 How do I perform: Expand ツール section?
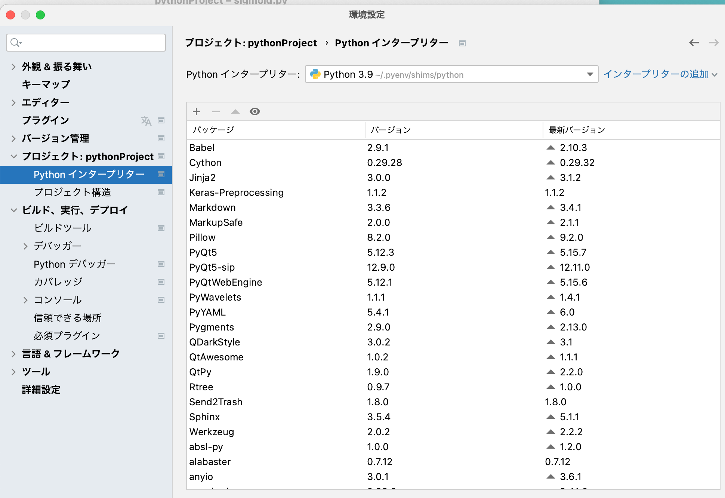coord(13,372)
